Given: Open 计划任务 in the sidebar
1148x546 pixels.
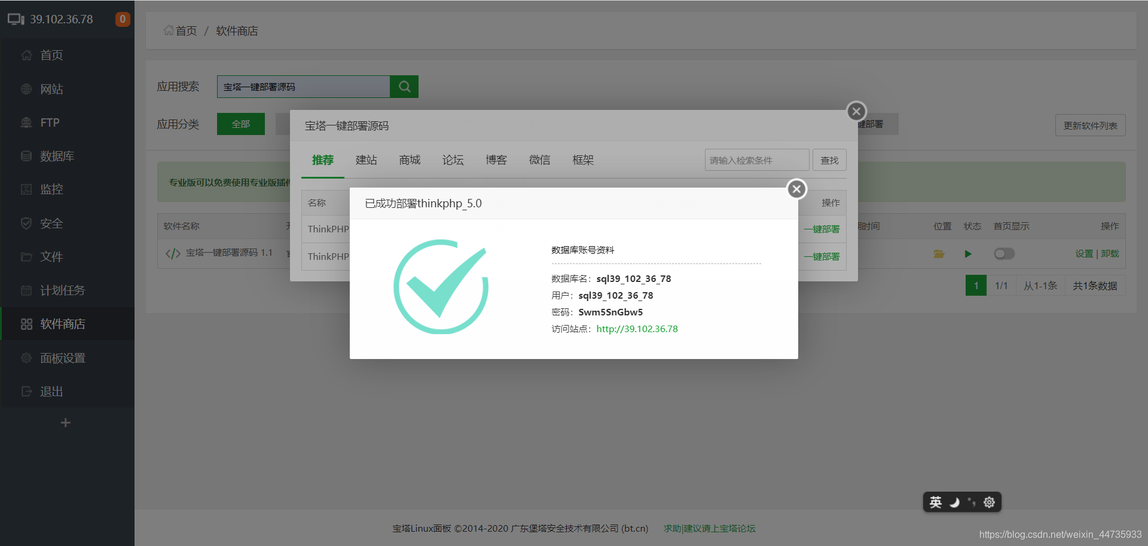Looking at the screenshot, I should click(67, 290).
